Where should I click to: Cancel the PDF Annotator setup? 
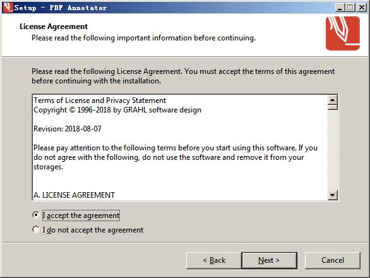pos(333,260)
